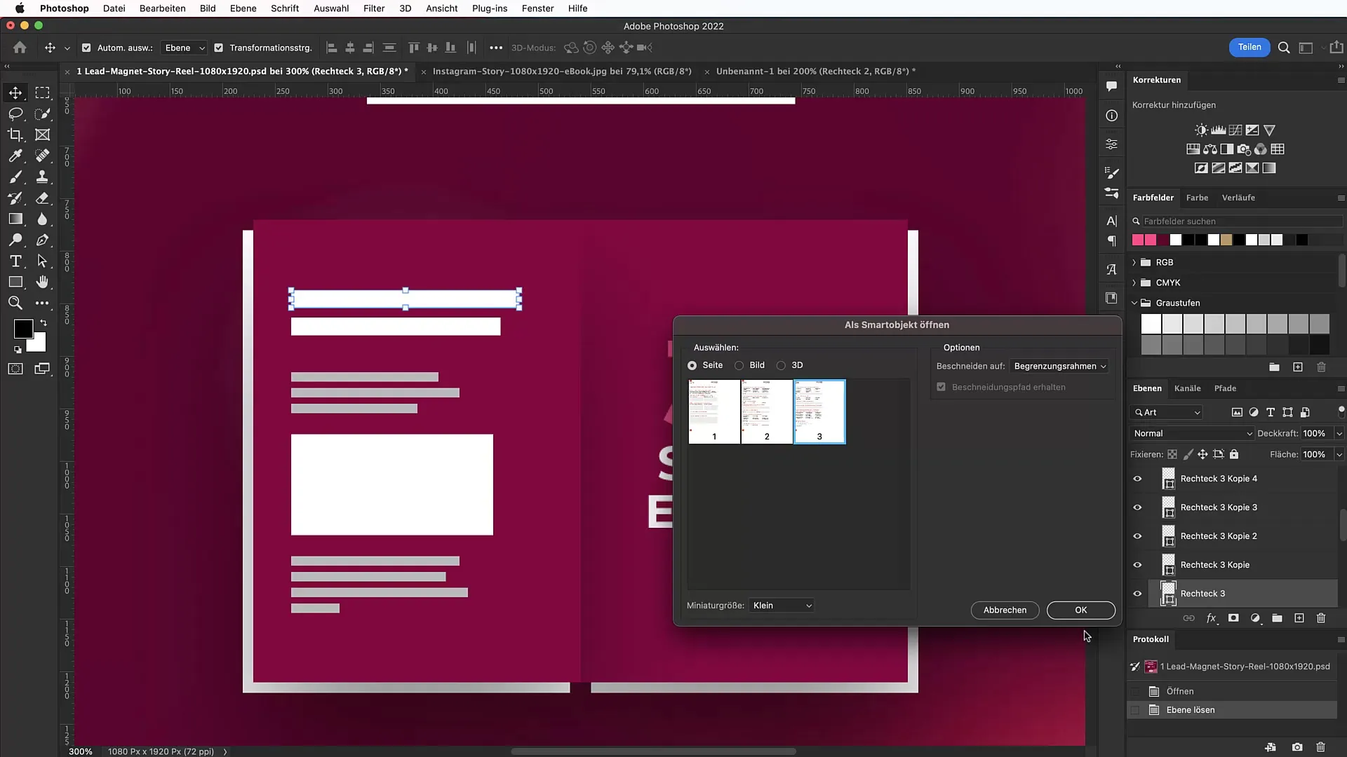Viewport: 1347px width, 757px height.
Task: Select the Lasso tool
Action: tap(15, 114)
